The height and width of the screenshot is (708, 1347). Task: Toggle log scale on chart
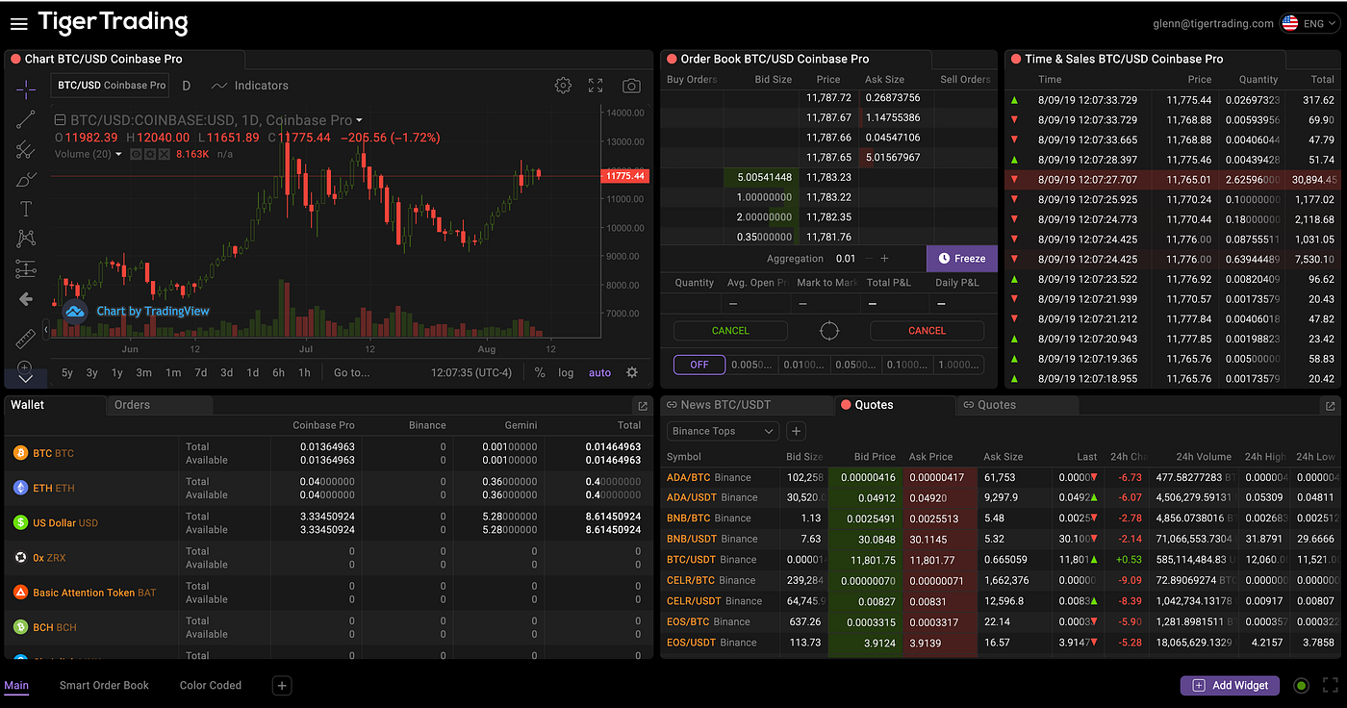(x=566, y=372)
